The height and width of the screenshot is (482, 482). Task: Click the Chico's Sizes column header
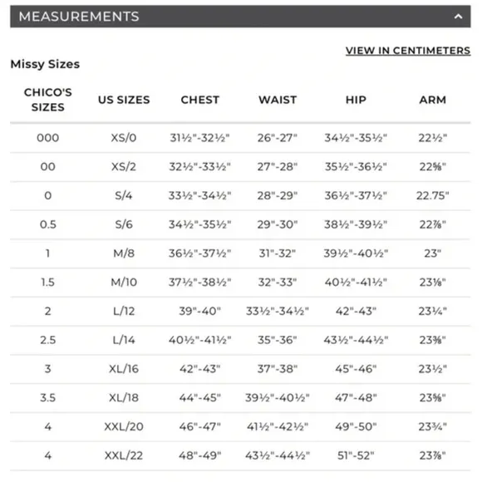coord(48,100)
